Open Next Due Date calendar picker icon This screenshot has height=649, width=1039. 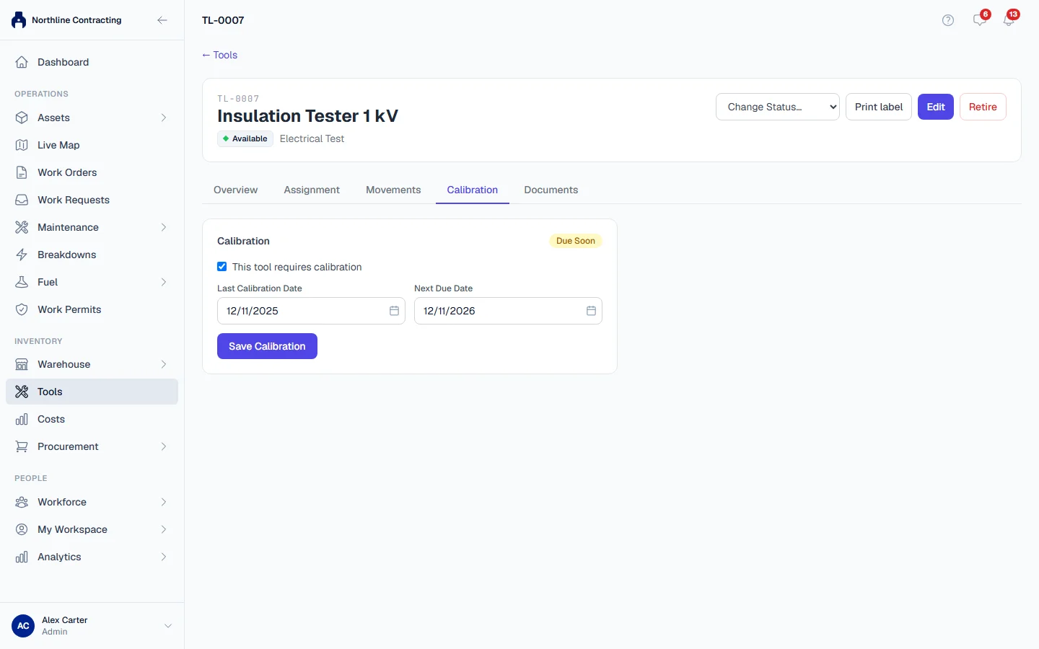tap(591, 311)
